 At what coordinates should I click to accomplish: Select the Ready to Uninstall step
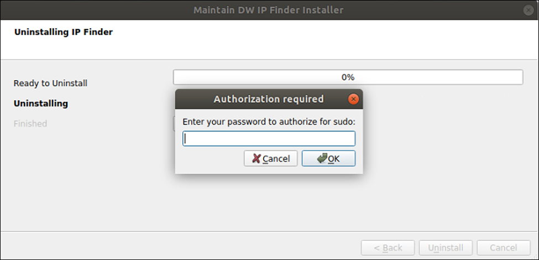(x=50, y=83)
